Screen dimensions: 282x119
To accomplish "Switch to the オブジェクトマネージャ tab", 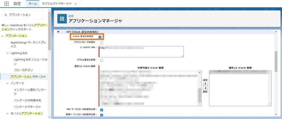I will coord(57,4).
